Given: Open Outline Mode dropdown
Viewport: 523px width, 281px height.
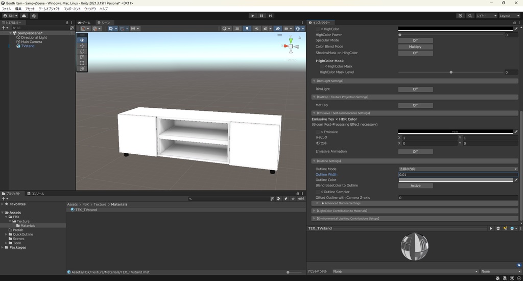Looking at the screenshot, I should pos(458,169).
